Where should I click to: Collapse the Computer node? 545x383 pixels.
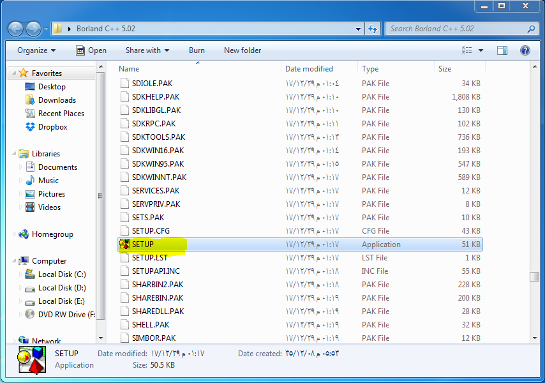(x=14, y=260)
